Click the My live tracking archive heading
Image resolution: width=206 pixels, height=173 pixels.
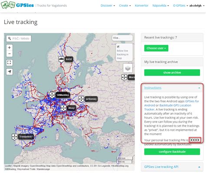point(161,62)
